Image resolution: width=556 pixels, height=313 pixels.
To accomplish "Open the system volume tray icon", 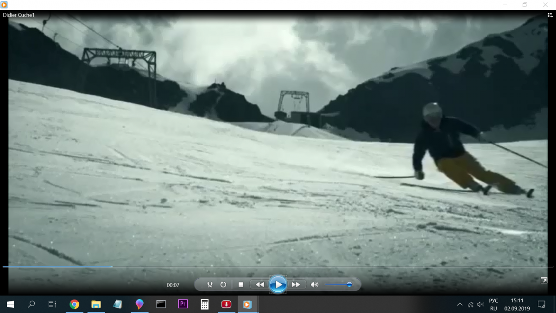I will coord(480,304).
